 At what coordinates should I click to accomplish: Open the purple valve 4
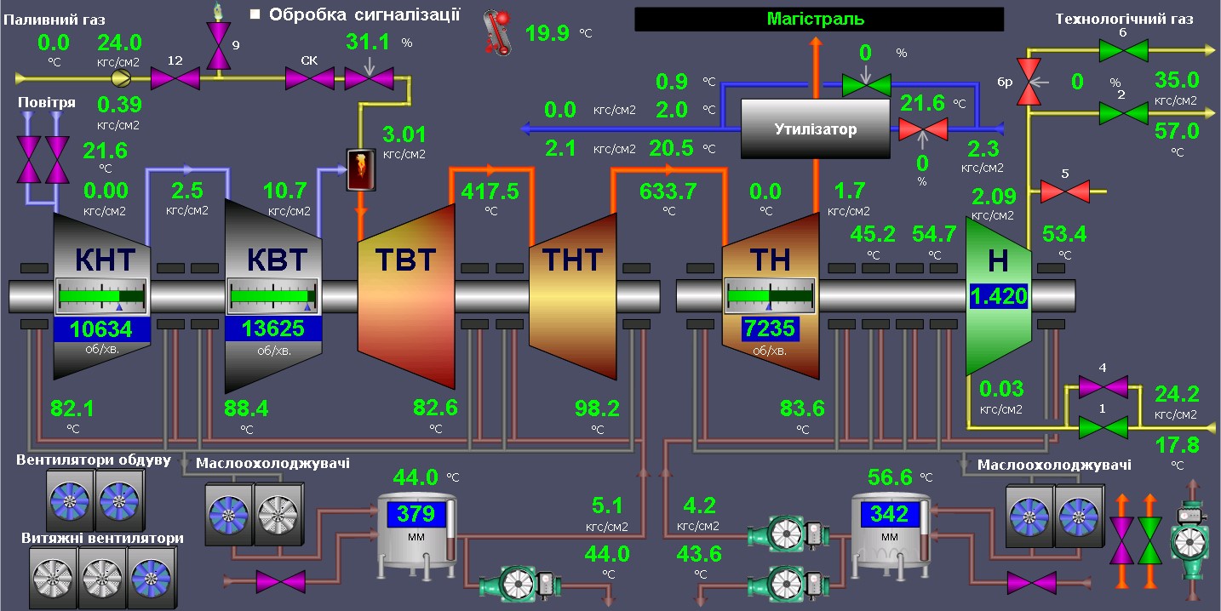click(x=1103, y=387)
